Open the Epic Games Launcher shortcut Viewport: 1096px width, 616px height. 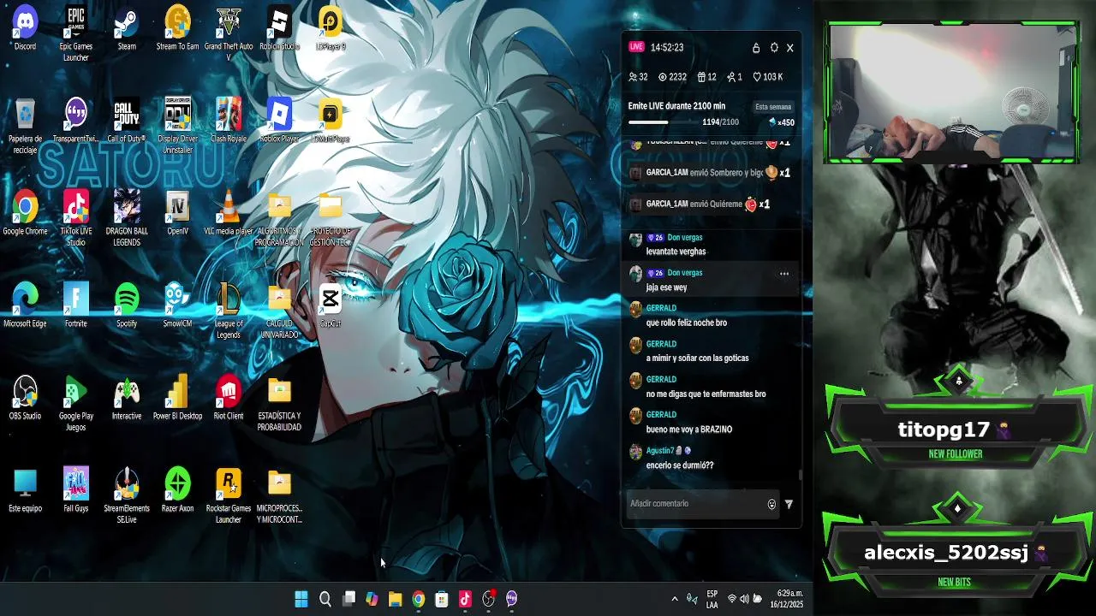(x=76, y=34)
